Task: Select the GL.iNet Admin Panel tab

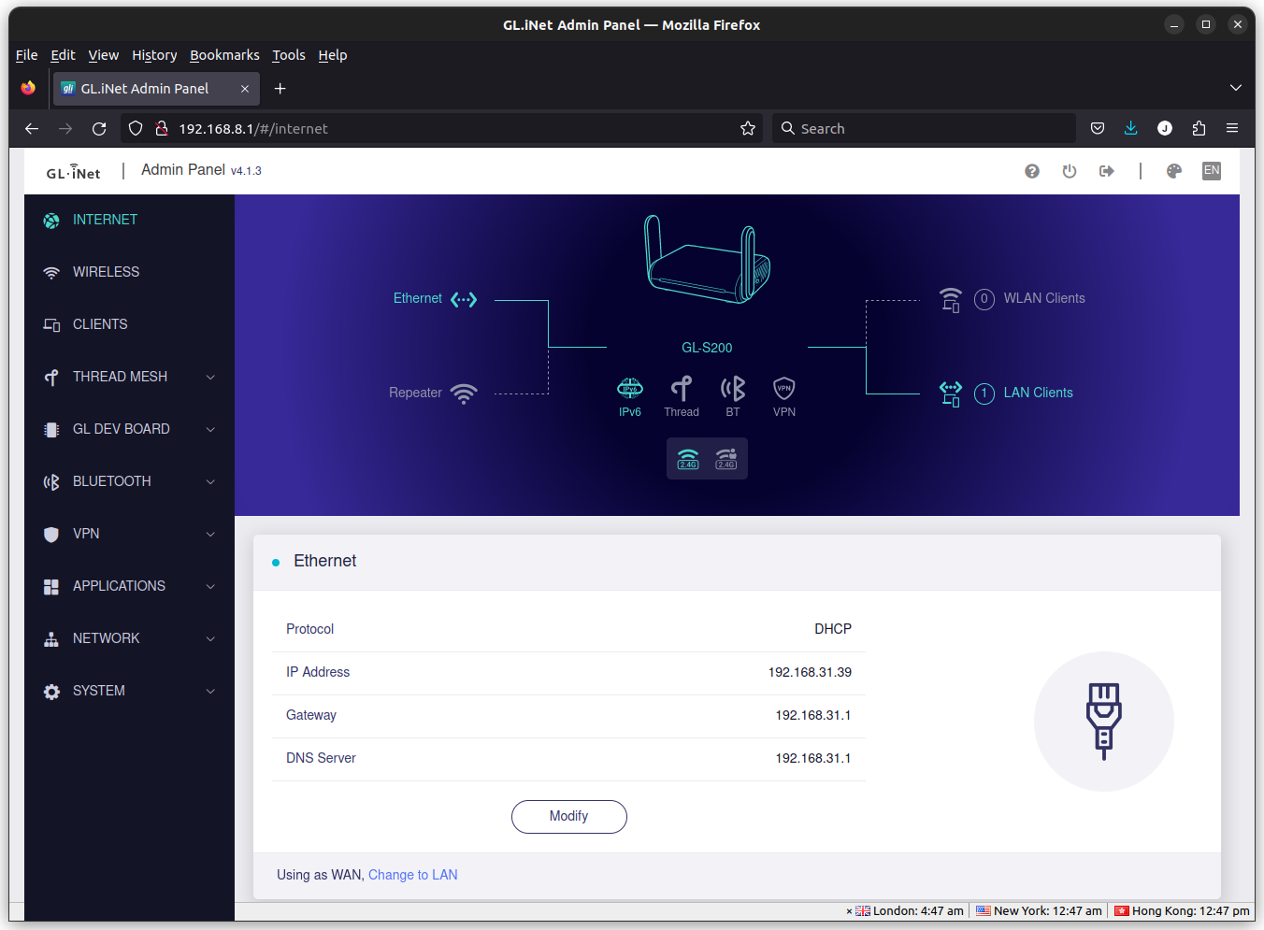Action: 156,89
